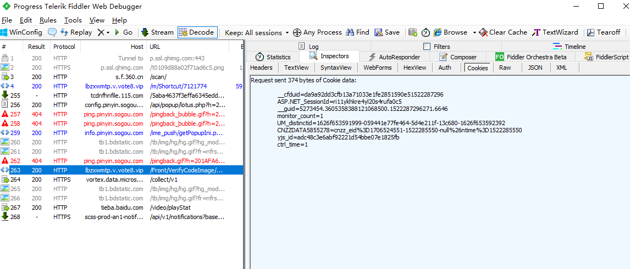Viewport: 630px width, 269px height.
Task: Open the Edit menu
Action: 26,20
